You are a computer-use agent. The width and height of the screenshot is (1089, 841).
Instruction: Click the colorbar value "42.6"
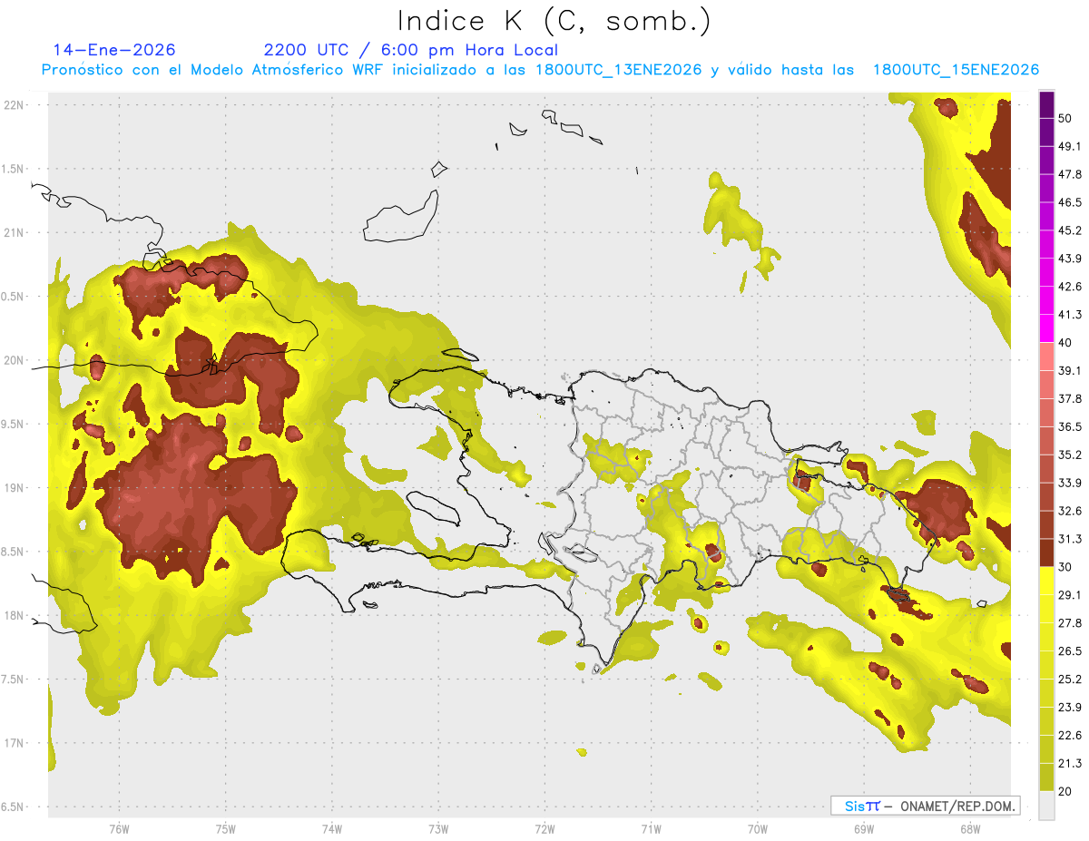[x=1070, y=287]
